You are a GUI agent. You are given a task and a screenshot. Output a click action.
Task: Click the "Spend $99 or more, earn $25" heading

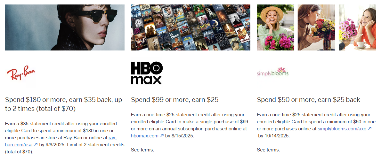coord(174,100)
